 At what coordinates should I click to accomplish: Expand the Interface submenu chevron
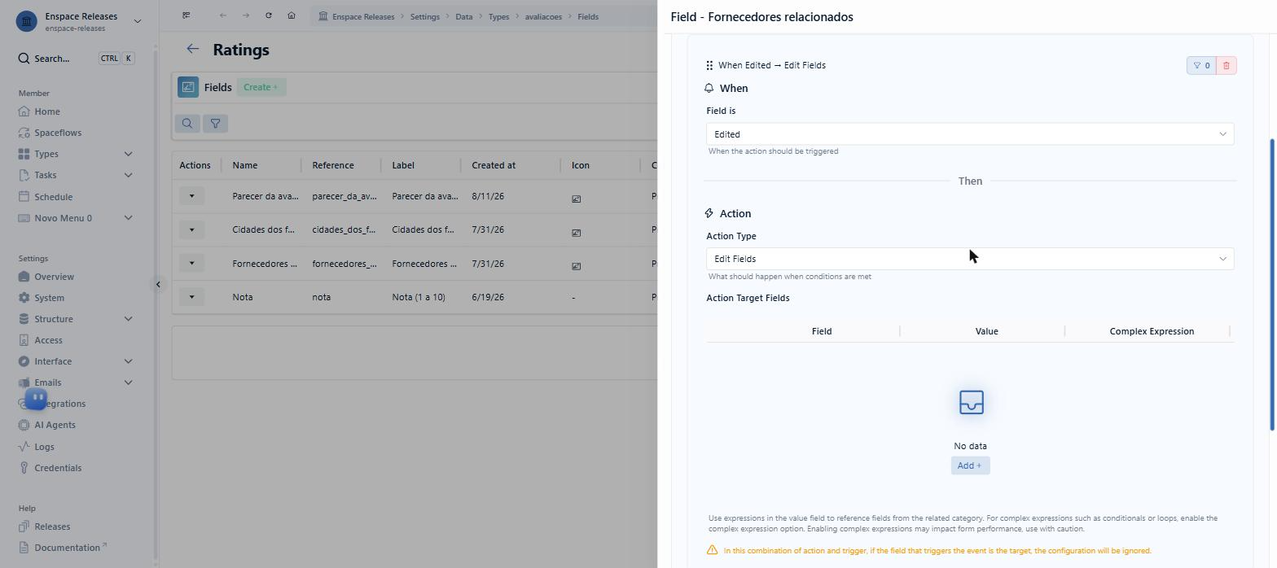tap(128, 361)
